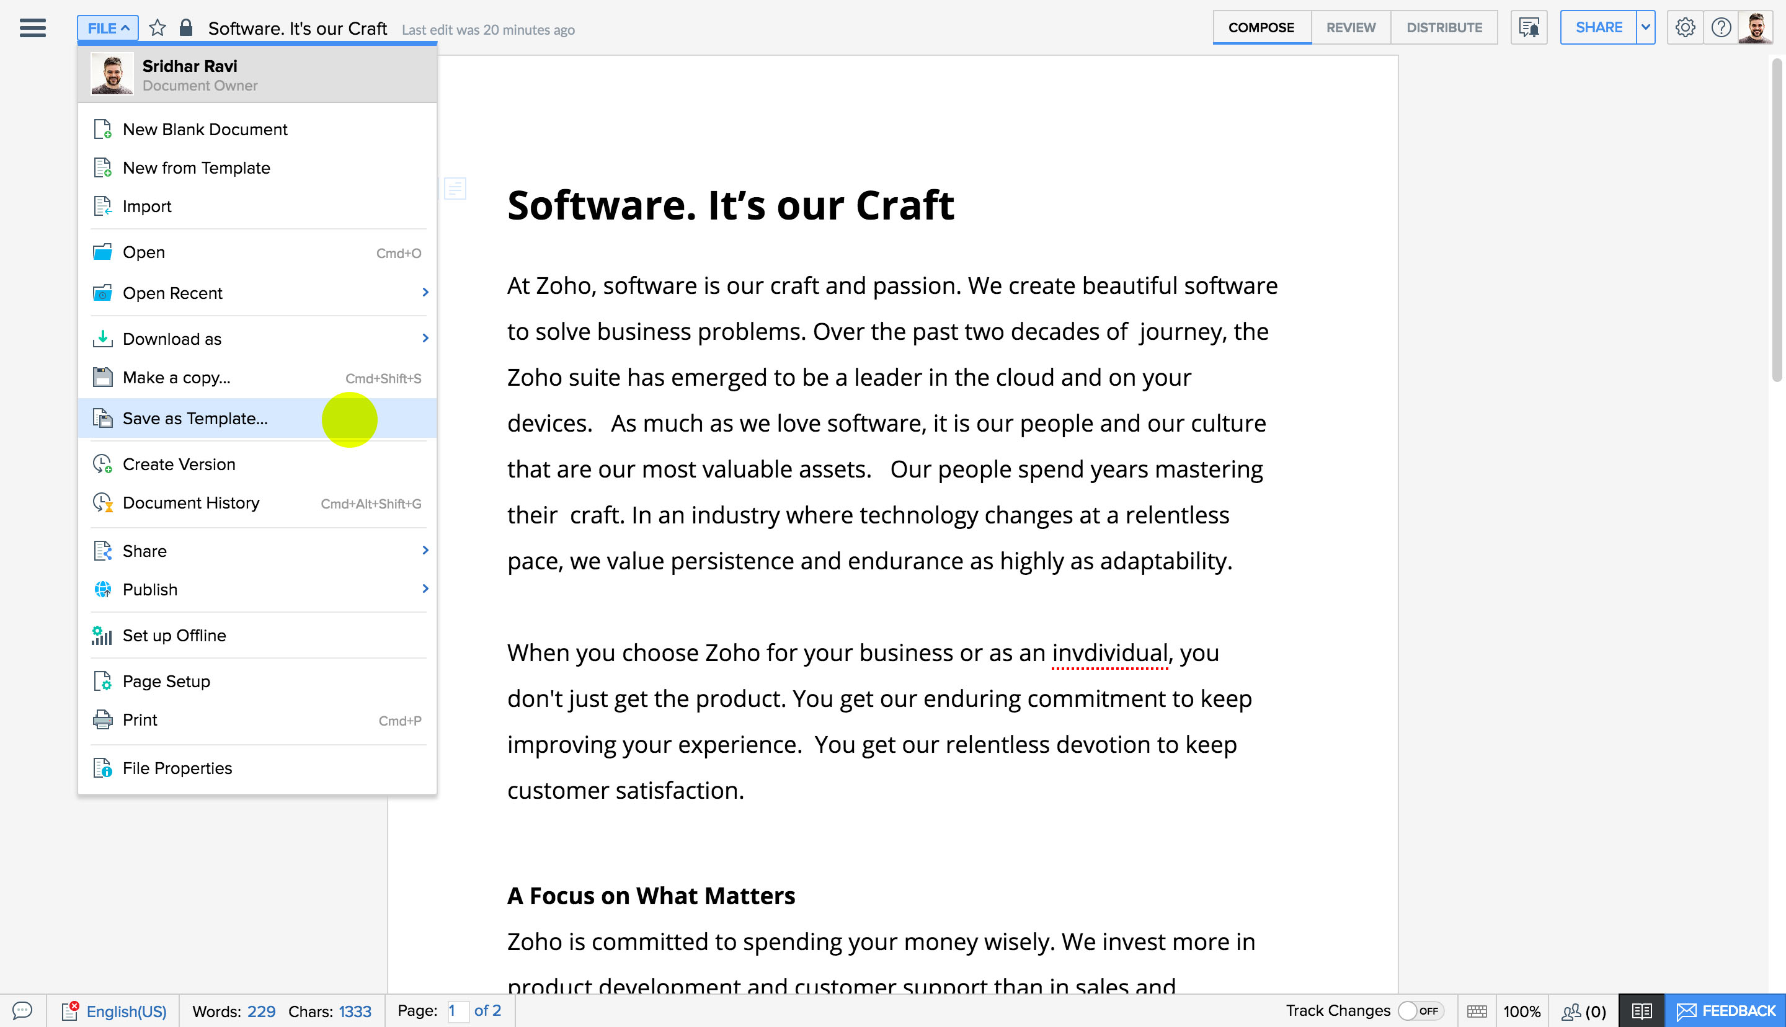
Task: Click the Sridhar Ravi document owner header
Action: [257, 74]
